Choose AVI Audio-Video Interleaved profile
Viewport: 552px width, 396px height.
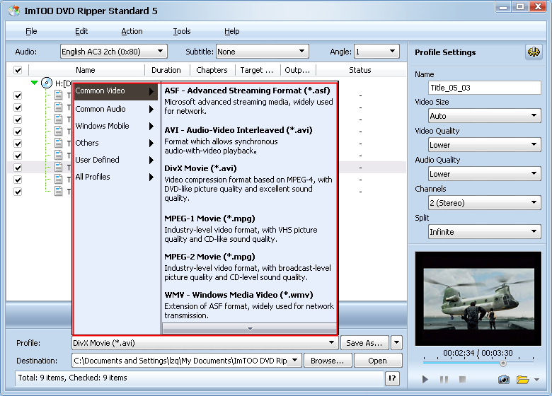248,140
